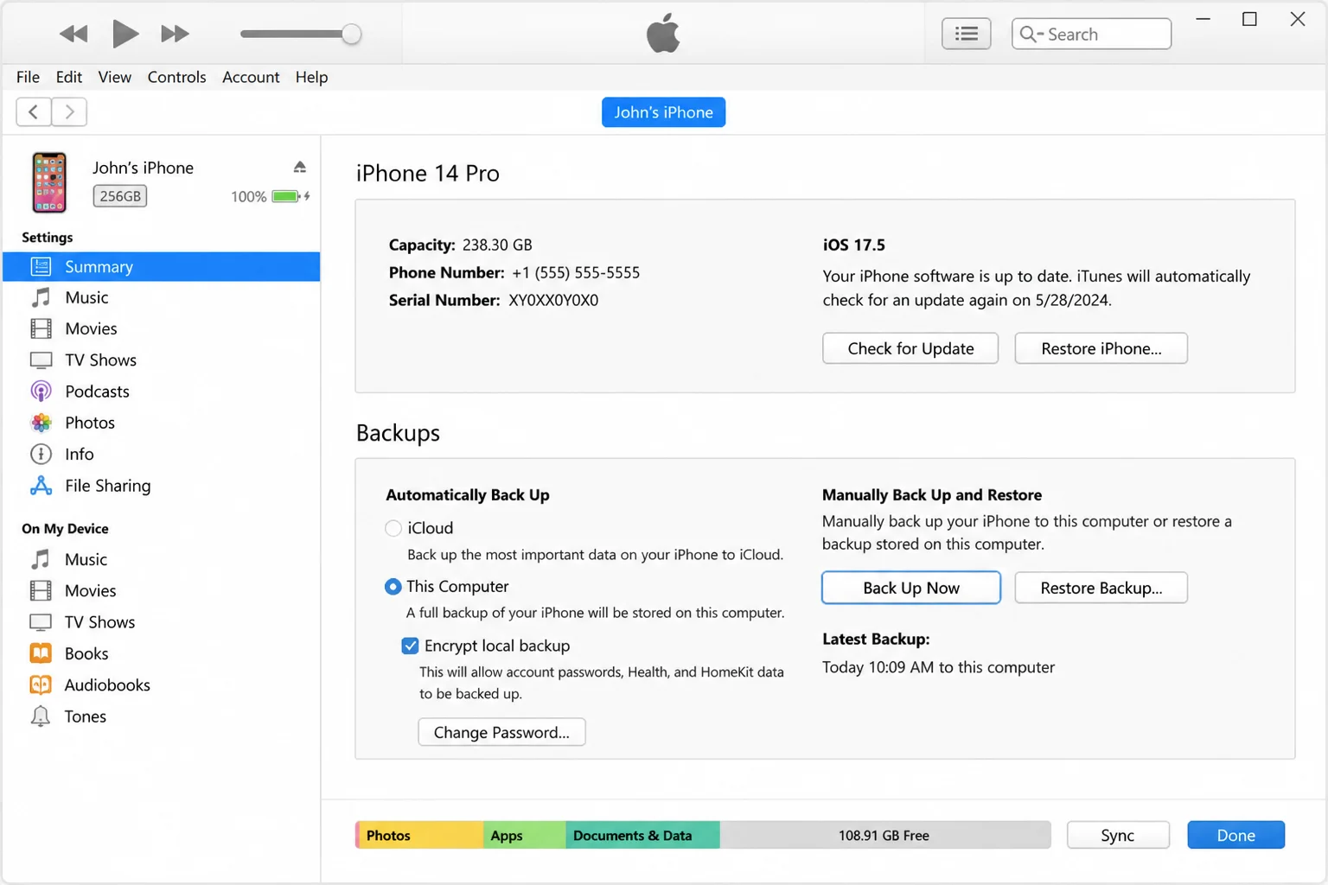Screen dimensions: 1328x885
Task: Select the iCloud backup radio button
Action: pos(393,528)
